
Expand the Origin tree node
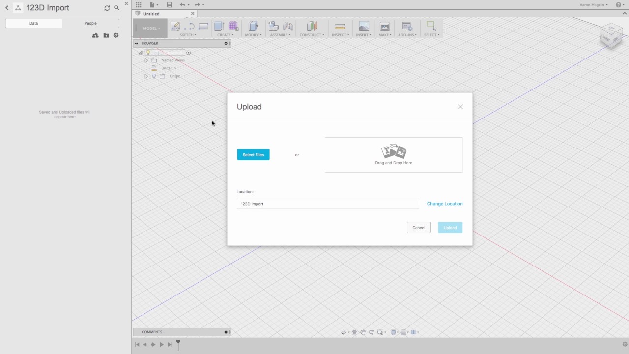pyautogui.click(x=146, y=76)
